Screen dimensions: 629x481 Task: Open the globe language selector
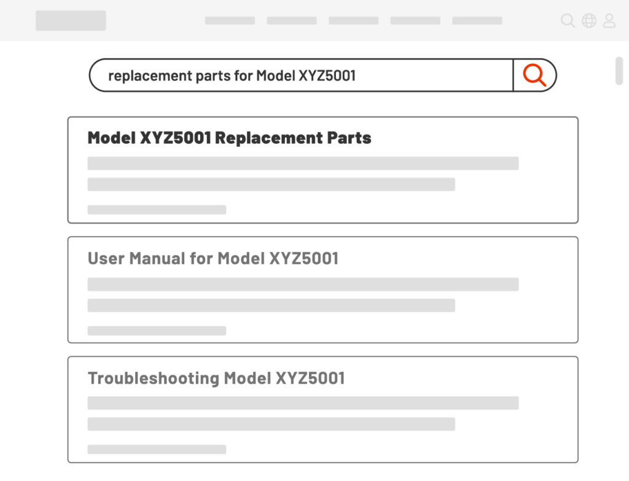(588, 21)
